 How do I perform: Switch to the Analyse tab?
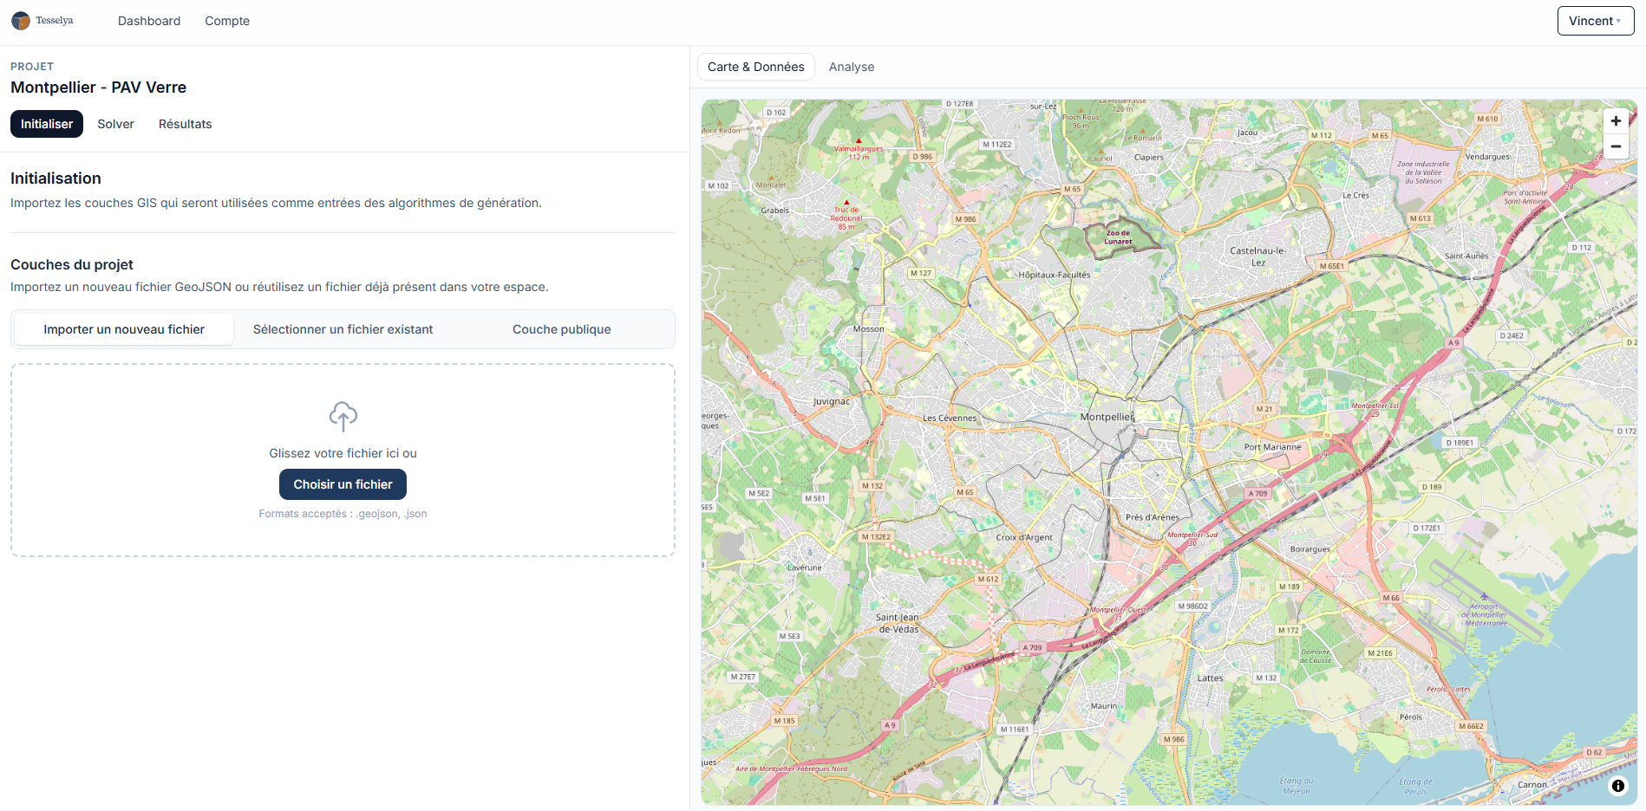coord(852,67)
